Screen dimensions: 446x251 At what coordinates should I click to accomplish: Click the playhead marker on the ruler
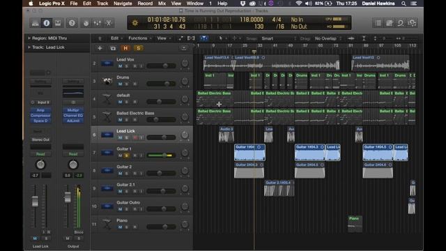tap(254, 52)
